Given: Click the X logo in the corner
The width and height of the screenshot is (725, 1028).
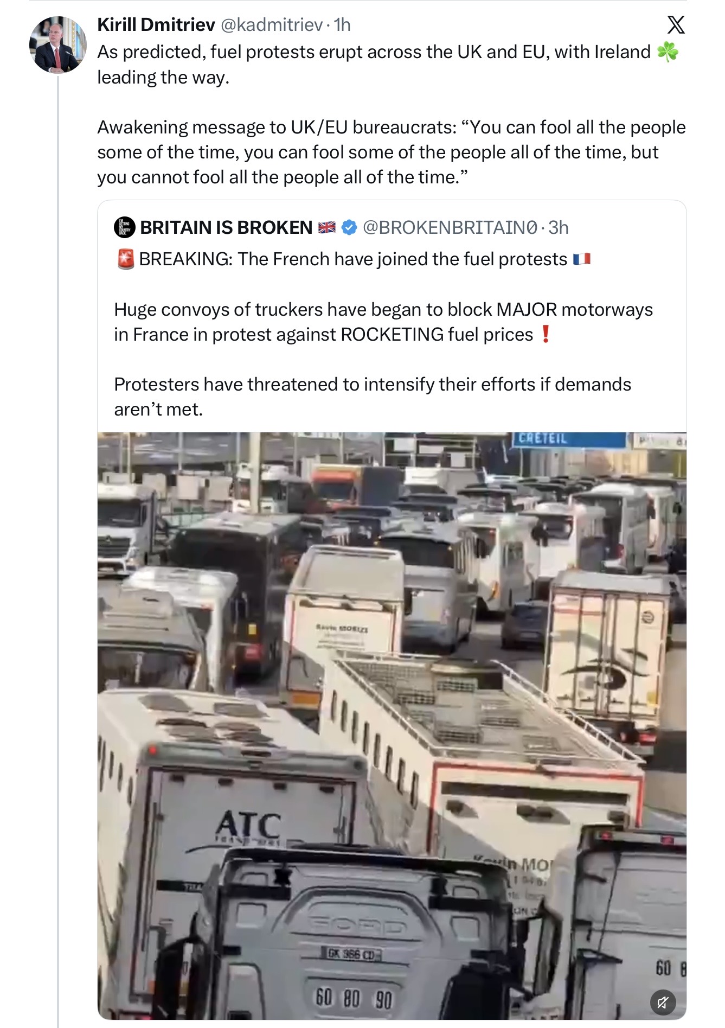Looking at the screenshot, I should (x=675, y=25).
